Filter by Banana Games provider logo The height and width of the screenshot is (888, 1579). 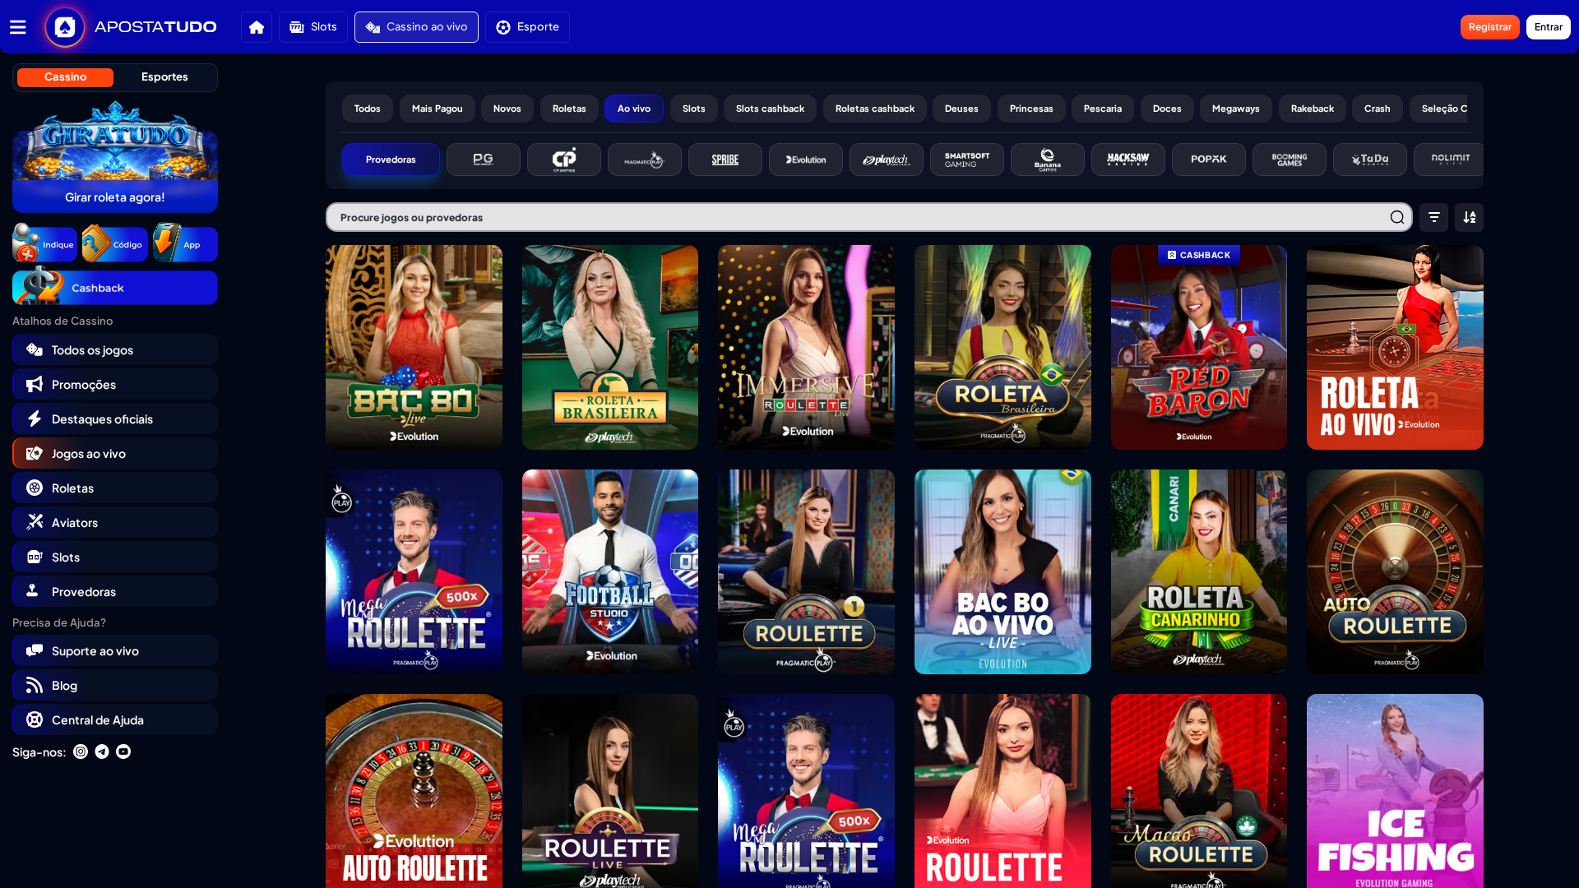(x=1048, y=160)
